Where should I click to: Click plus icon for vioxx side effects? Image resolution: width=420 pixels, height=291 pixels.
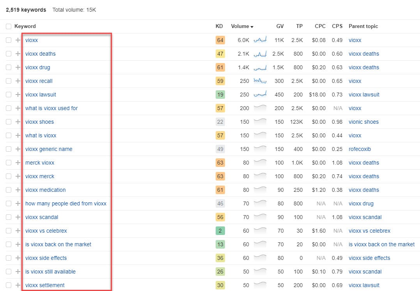pyautogui.click(x=18, y=258)
